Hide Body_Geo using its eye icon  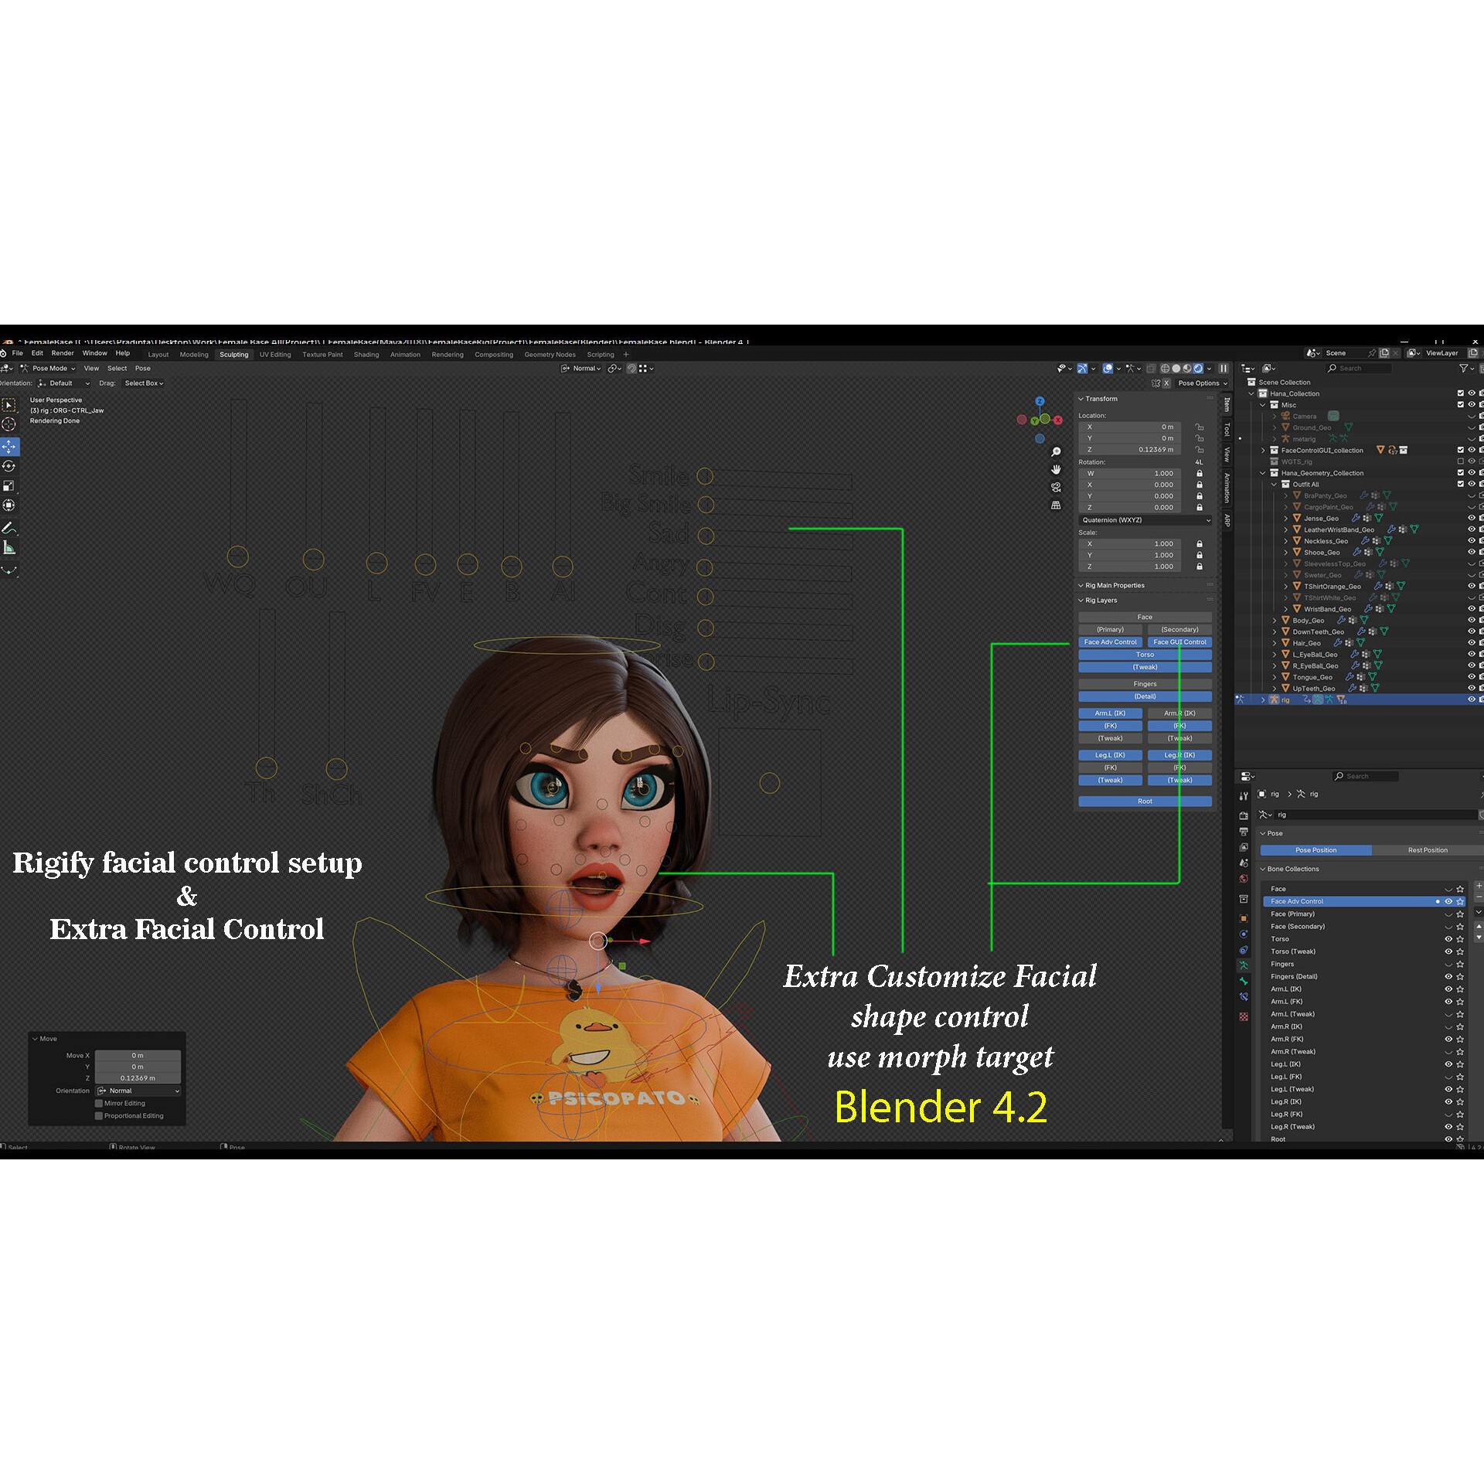tap(1470, 620)
